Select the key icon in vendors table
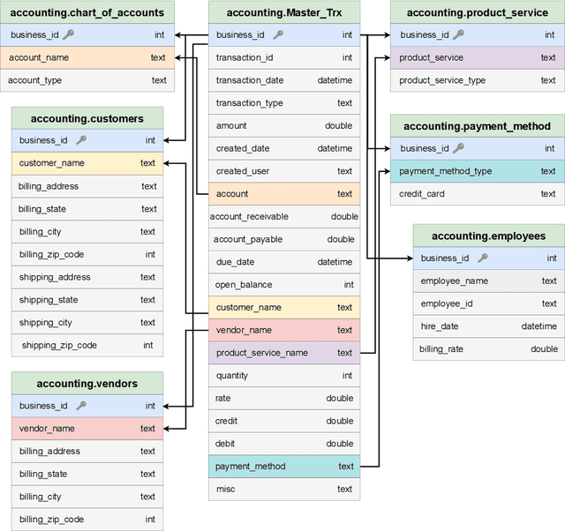Screen dimensions: 565x531 click(x=81, y=406)
